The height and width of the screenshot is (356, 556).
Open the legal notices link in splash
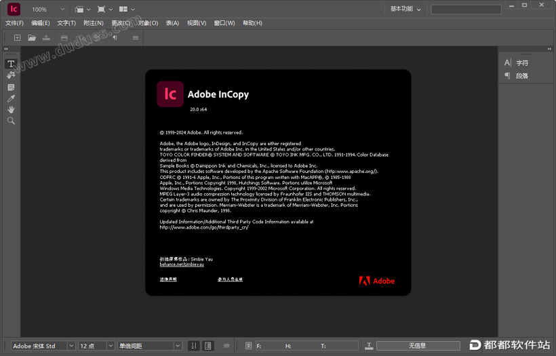pyautogui.click(x=168, y=279)
